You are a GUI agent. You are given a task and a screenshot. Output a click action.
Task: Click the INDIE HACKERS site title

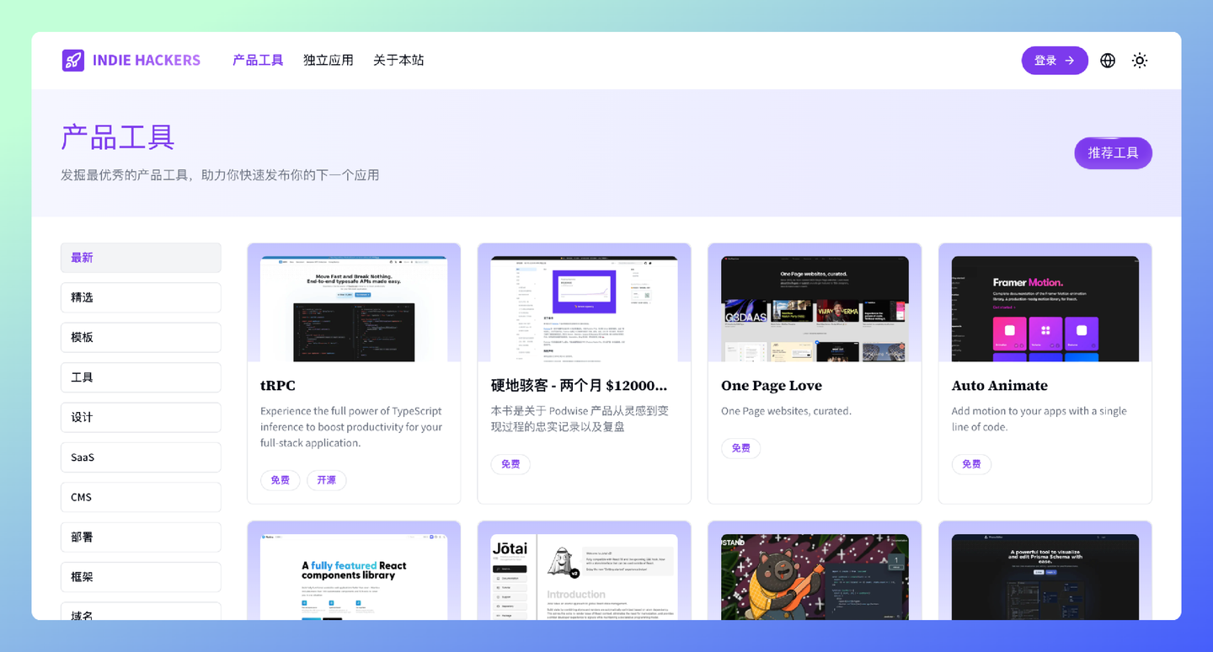click(x=147, y=61)
